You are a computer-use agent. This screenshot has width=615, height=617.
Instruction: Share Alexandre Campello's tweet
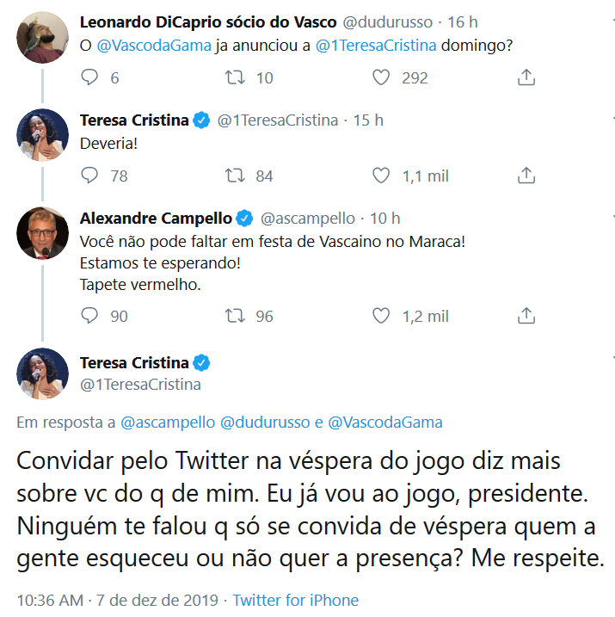tap(526, 316)
